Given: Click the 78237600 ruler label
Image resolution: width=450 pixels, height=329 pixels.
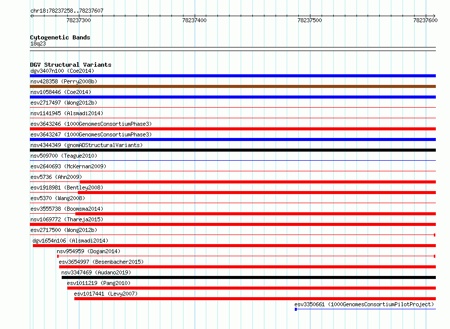Looking at the screenshot, I should coord(425,20).
